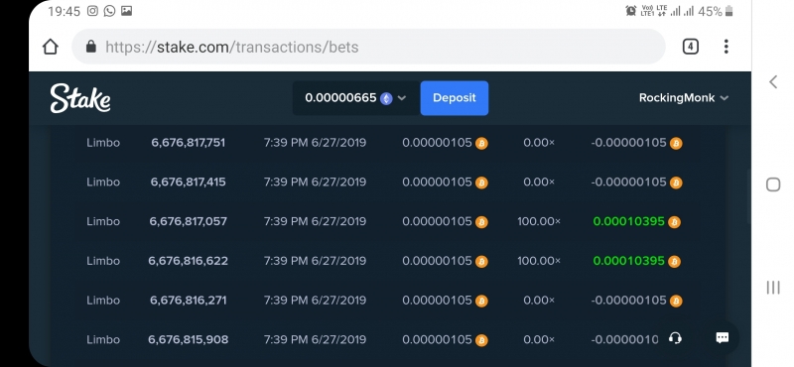Click Limbo in the 6,676,817,751 row
Screen dimensions: 794x367
coord(103,143)
